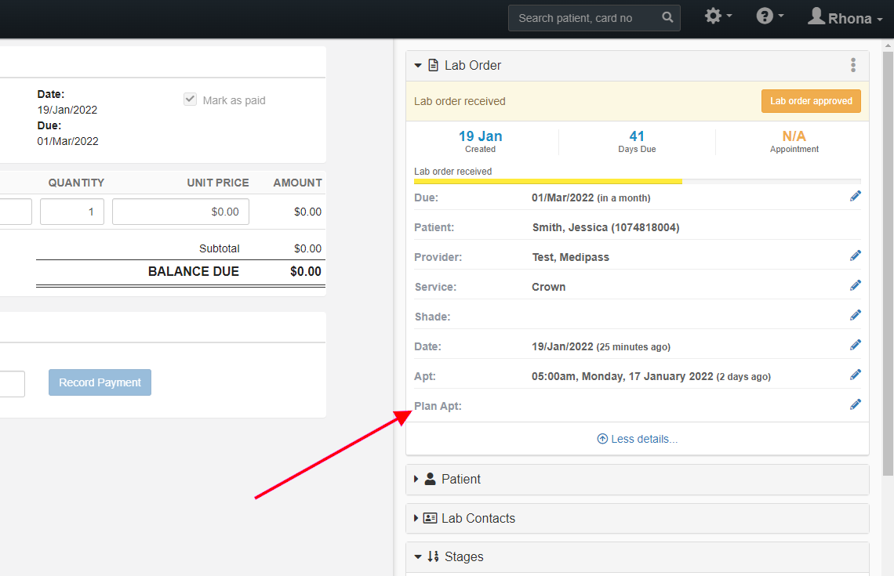This screenshot has height=576, width=894.
Task: Open Lab Order three-dot options menu
Action: [x=853, y=65]
